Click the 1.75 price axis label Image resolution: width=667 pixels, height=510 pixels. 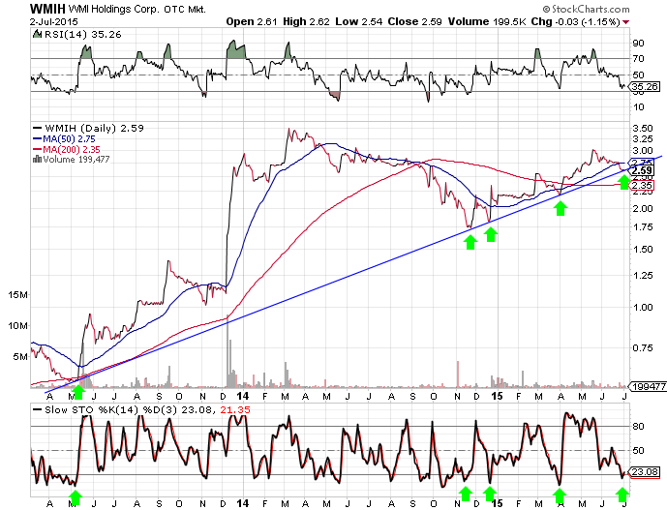(643, 227)
